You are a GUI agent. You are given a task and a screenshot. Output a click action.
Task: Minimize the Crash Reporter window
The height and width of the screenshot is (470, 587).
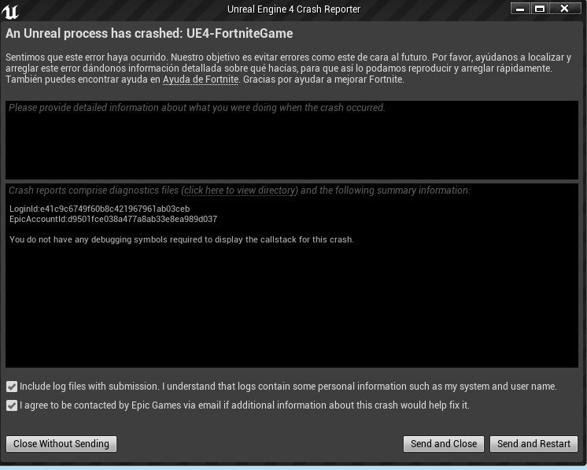click(x=520, y=9)
